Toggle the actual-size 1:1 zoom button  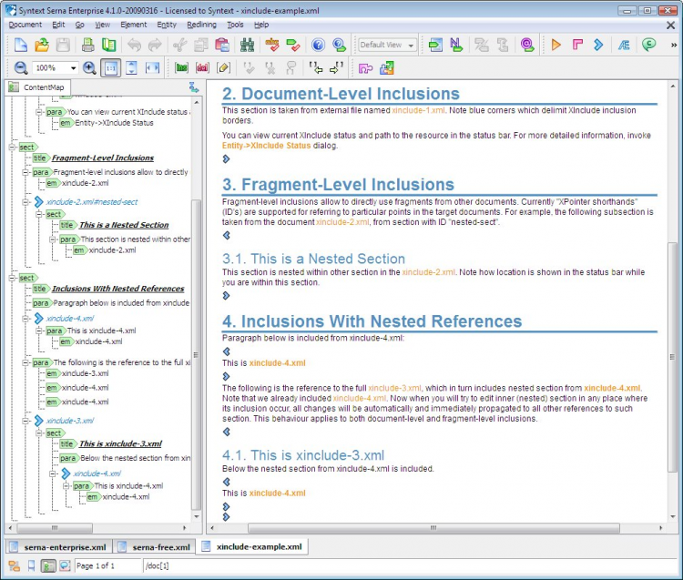110,68
